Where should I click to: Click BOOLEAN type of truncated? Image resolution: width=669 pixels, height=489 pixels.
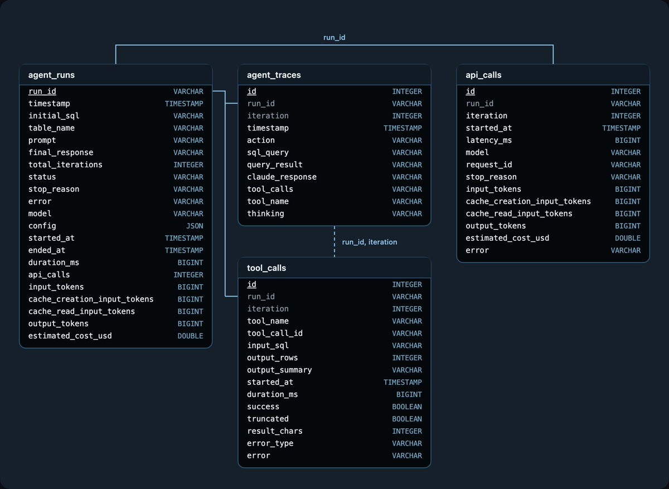pyautogui.click(x=407, y=419)
